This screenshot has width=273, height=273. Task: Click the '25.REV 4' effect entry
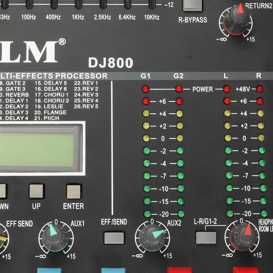tap(86, 100)
